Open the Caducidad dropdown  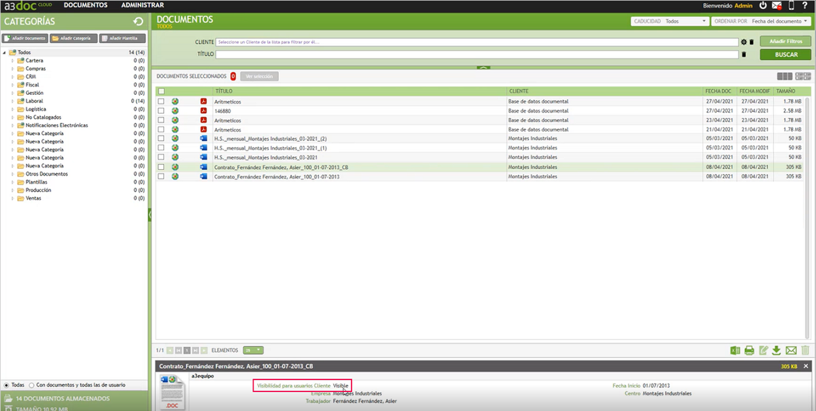[x=669, y=21]
